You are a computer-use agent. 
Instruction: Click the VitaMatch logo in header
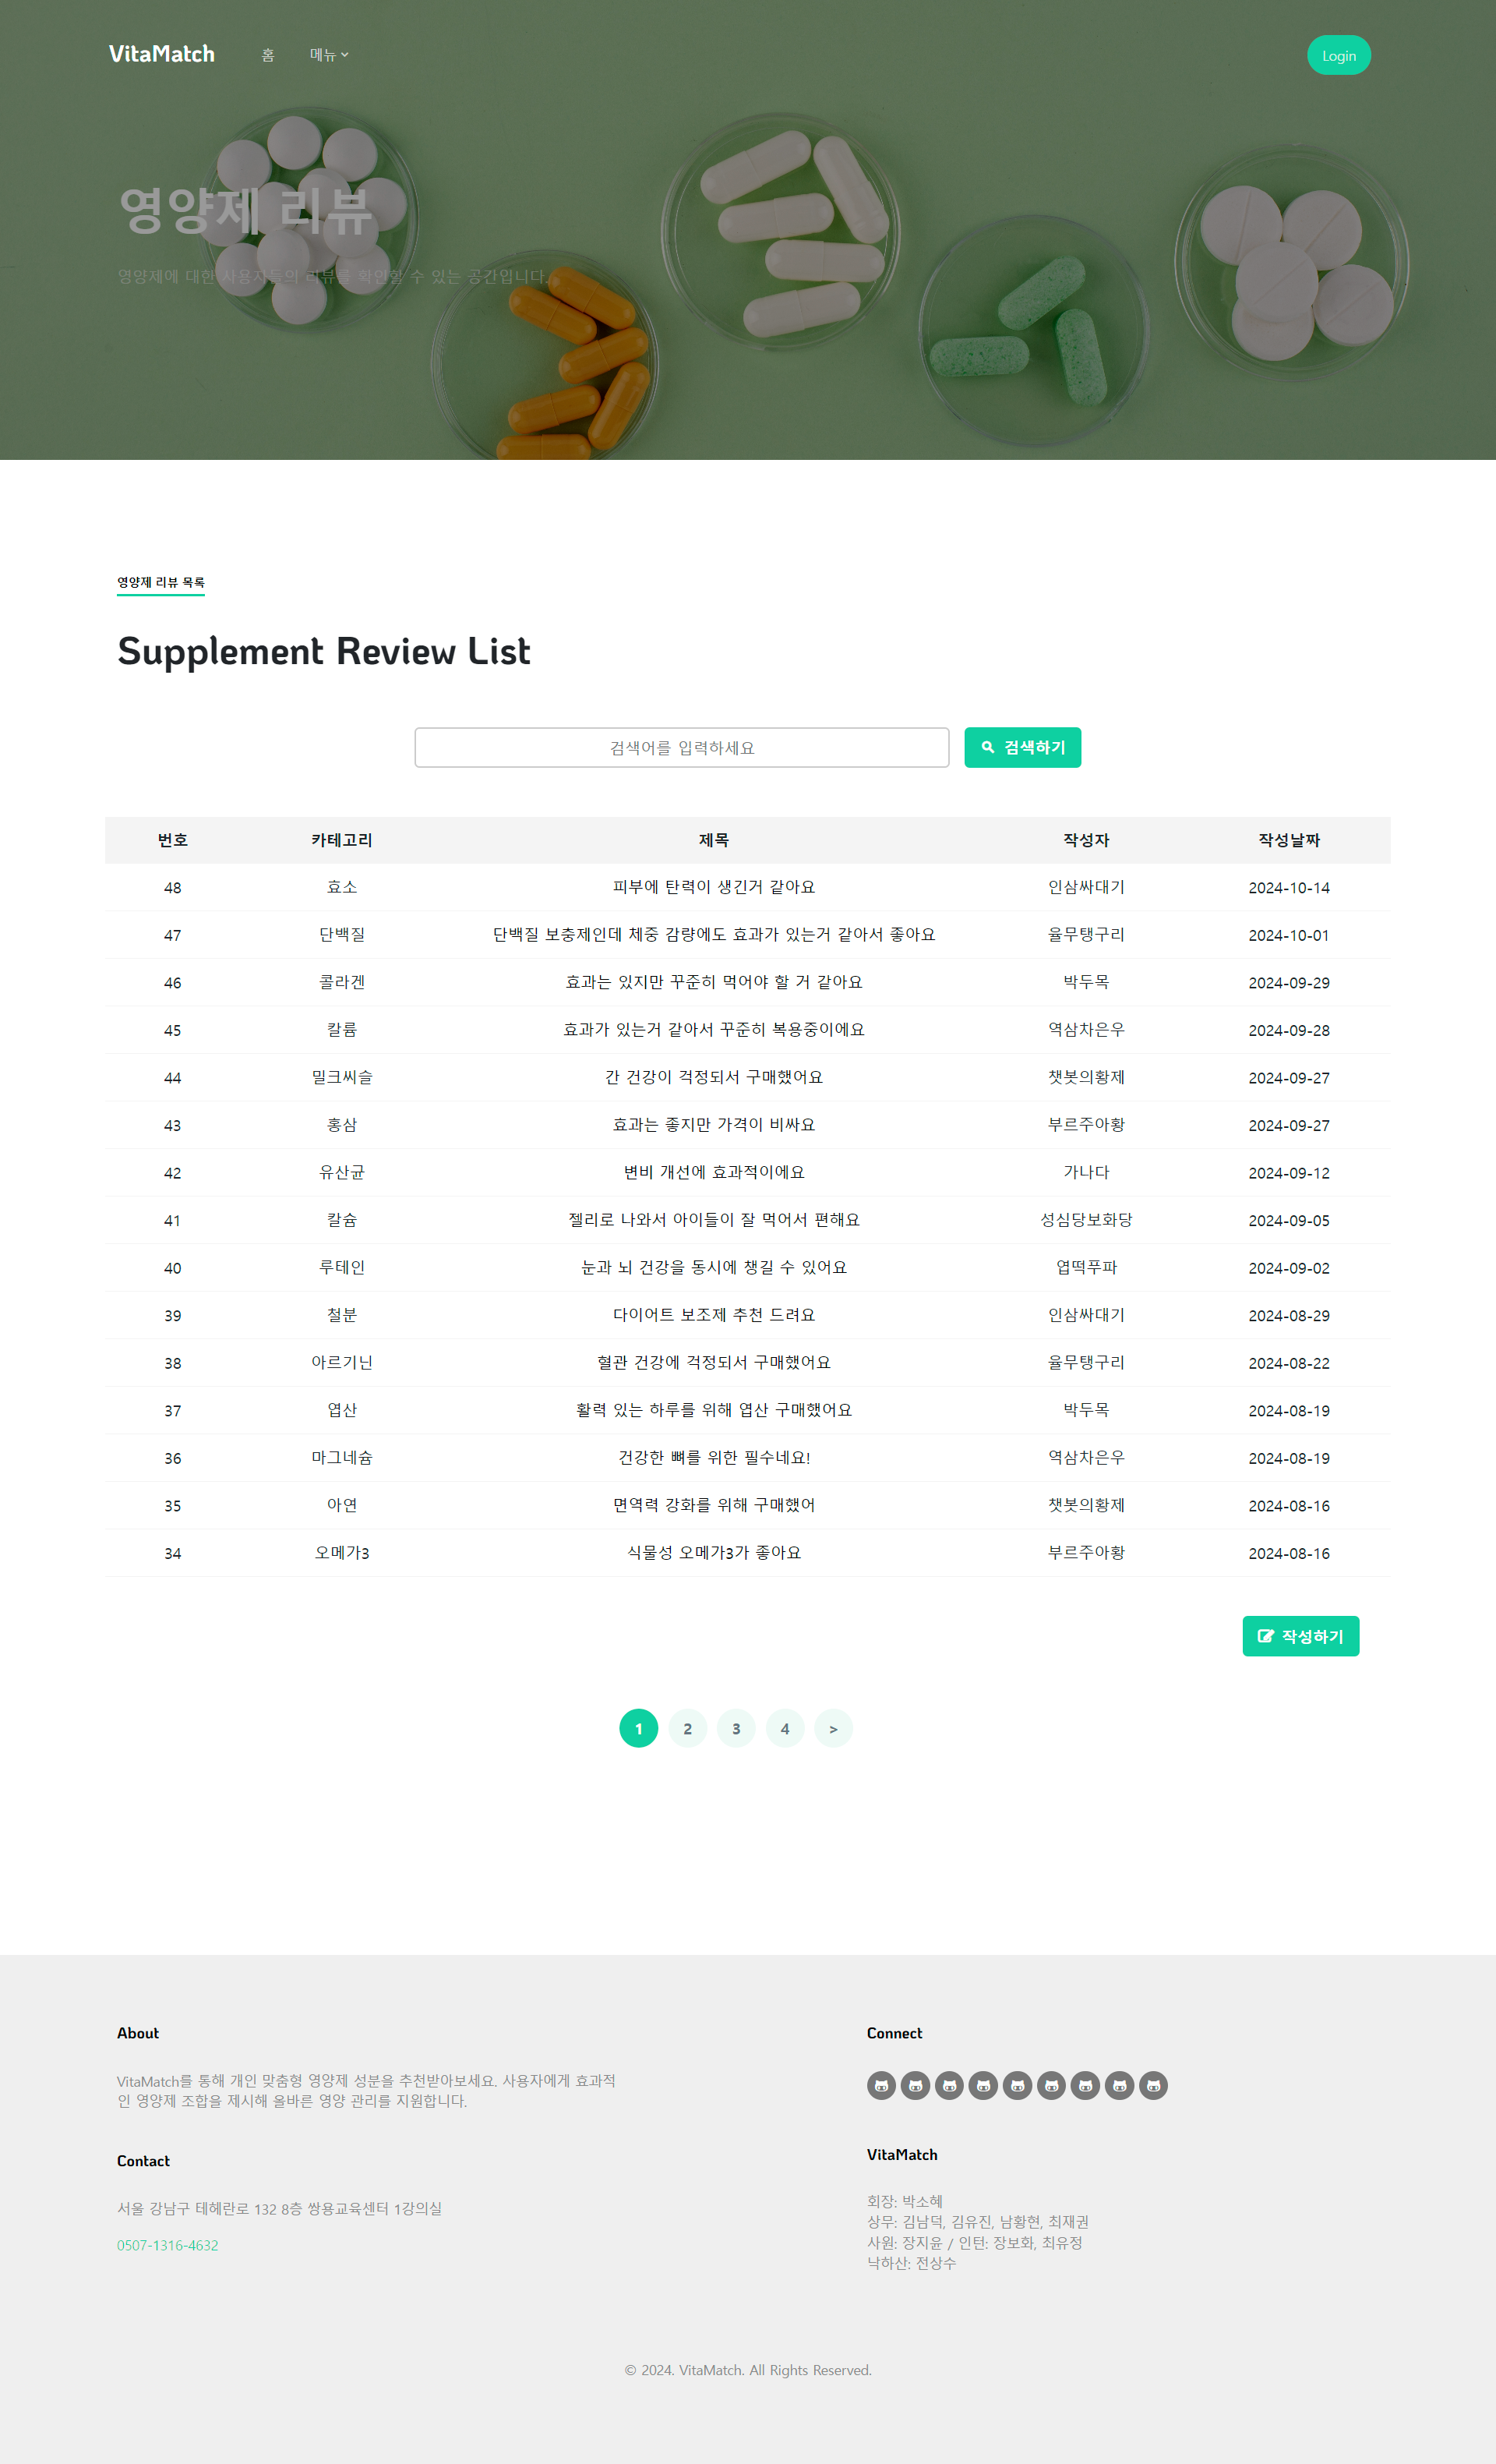tap(162, 54)
